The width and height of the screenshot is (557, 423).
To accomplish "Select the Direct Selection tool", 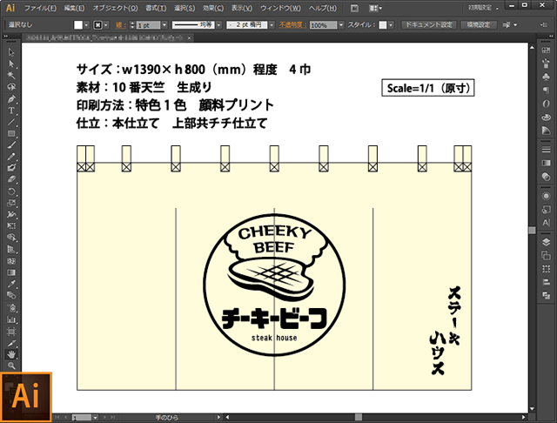I will (11, 64).
